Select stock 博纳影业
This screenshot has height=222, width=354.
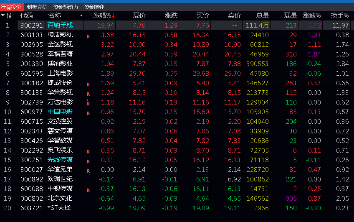pyautogui.click(x=60, y=64)
